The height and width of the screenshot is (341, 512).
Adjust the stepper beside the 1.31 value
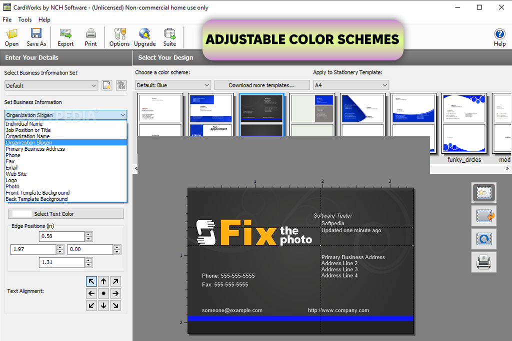(x=88, y=263)
